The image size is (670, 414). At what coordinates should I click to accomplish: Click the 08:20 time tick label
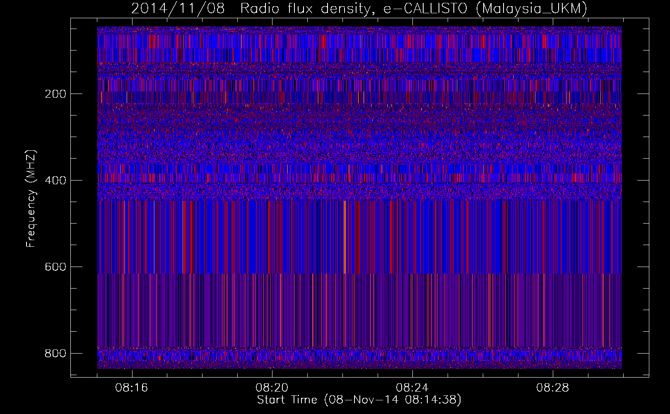pyautogui.click(x=272, y=388)
